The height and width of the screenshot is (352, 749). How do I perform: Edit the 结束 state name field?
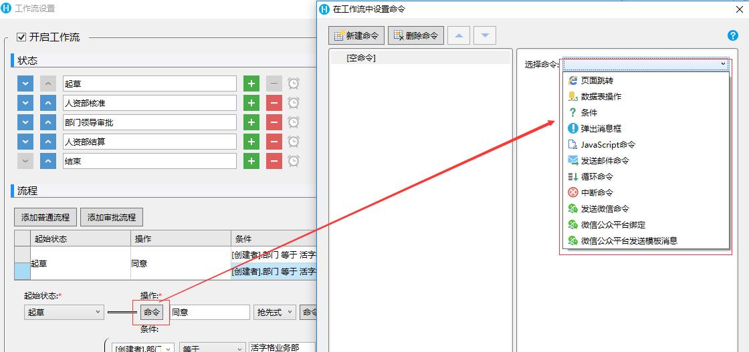(x=150, y=161)
